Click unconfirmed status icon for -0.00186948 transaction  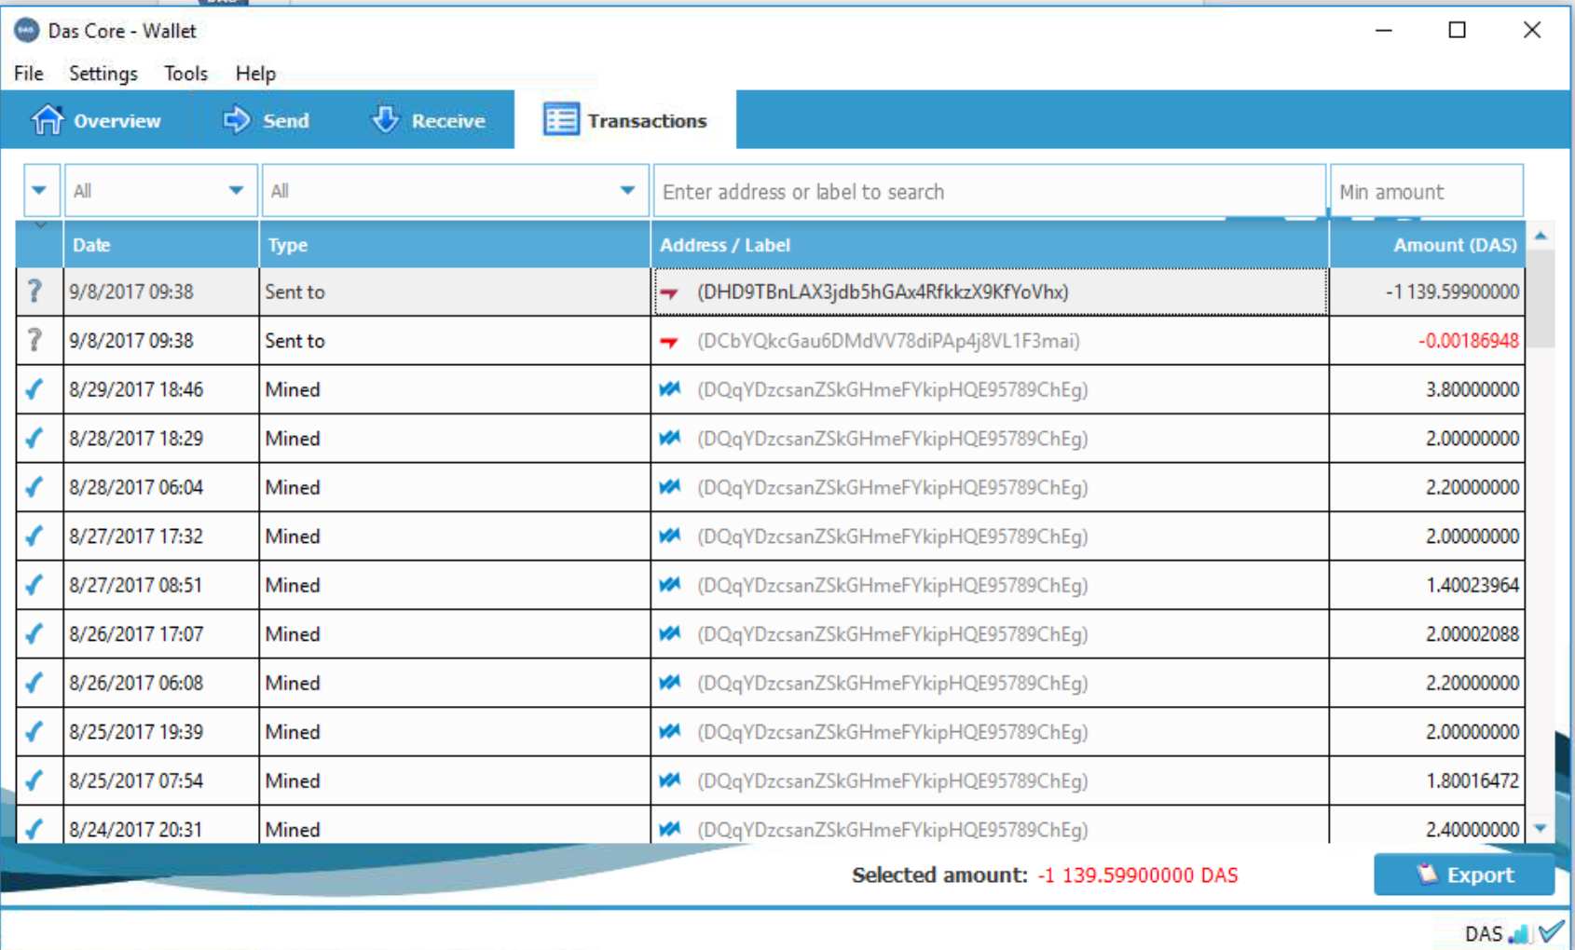[x=35, y=340]
